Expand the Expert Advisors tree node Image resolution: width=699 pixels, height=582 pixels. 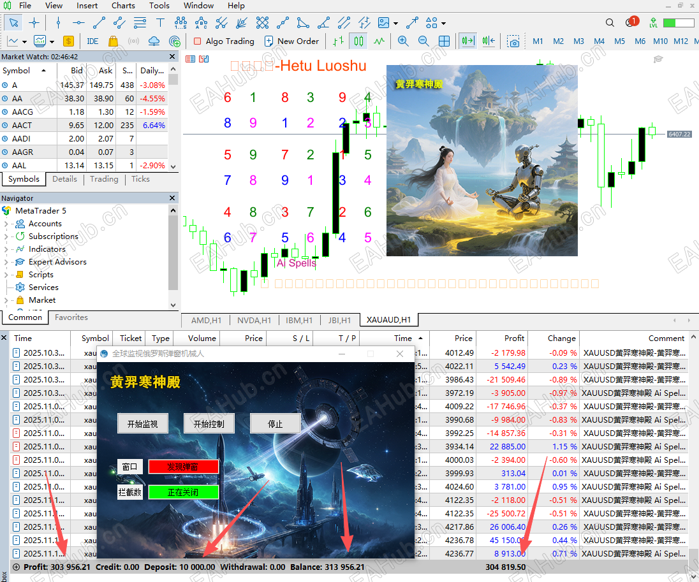[6, 262]
